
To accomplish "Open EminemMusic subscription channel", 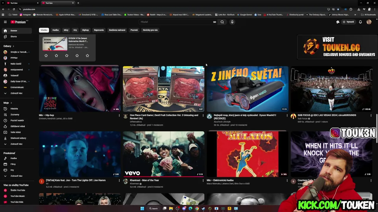I will (17, 87).
